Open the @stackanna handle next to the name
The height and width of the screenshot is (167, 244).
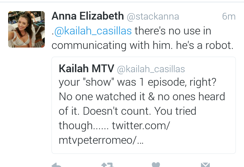(153, 17)
